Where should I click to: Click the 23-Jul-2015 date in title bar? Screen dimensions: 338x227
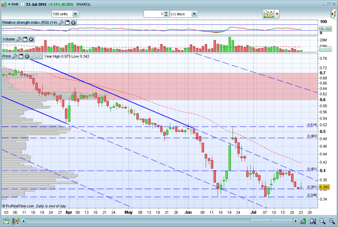click(36, 5)
